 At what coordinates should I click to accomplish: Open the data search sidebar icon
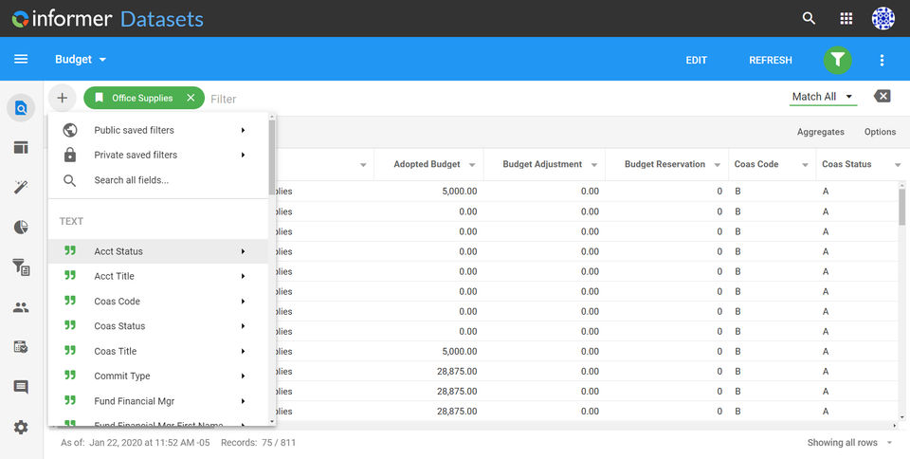[21, 108]
